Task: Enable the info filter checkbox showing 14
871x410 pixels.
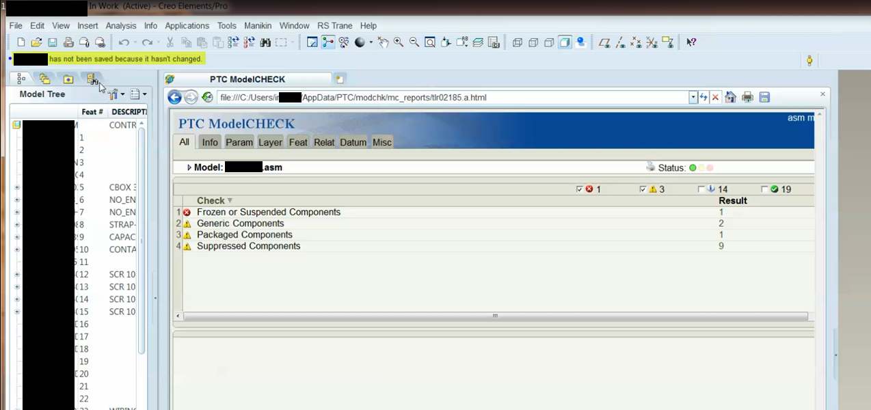Action: (701, 189)
